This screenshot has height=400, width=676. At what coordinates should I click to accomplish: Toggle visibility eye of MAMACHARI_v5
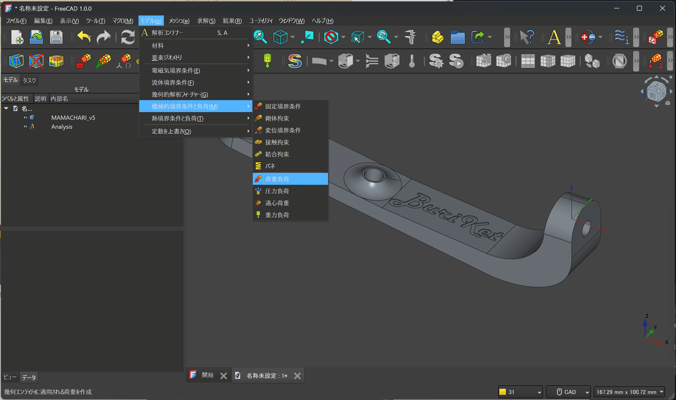tap(25, 118)
